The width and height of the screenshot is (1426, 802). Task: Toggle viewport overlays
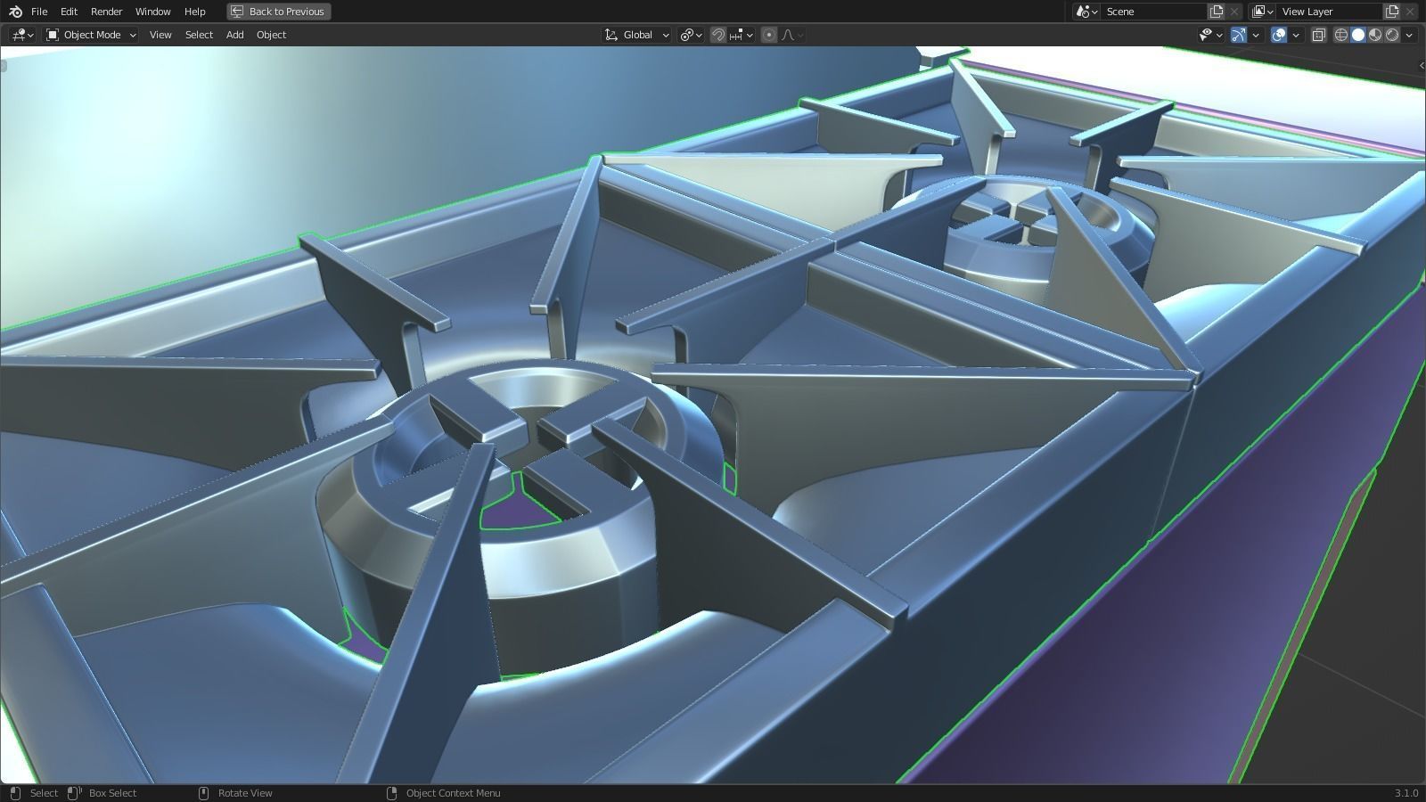click(x=1279, y=35)
